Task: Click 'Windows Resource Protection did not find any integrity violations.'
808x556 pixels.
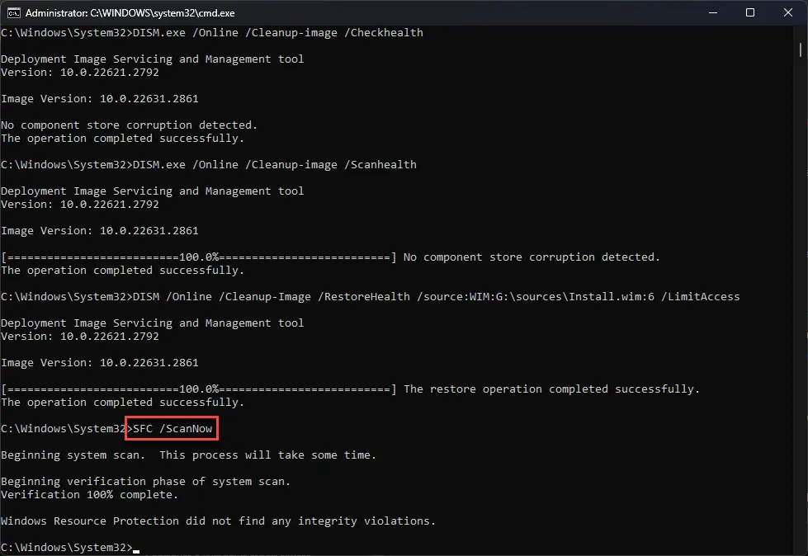Action: click(218, 521)
